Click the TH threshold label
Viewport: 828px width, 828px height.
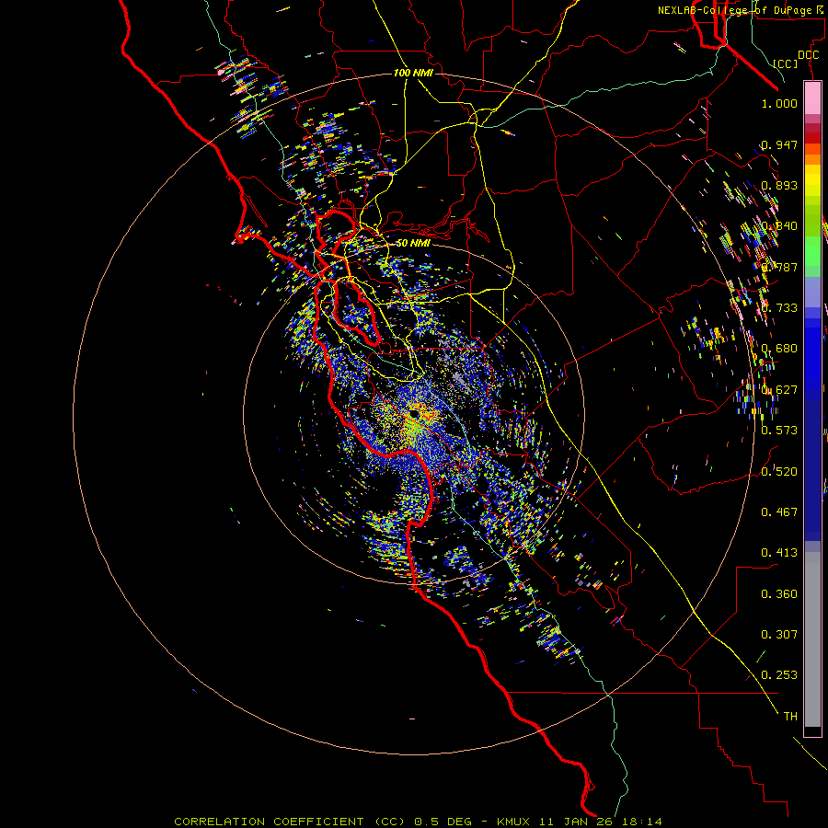tap(790, 717)
